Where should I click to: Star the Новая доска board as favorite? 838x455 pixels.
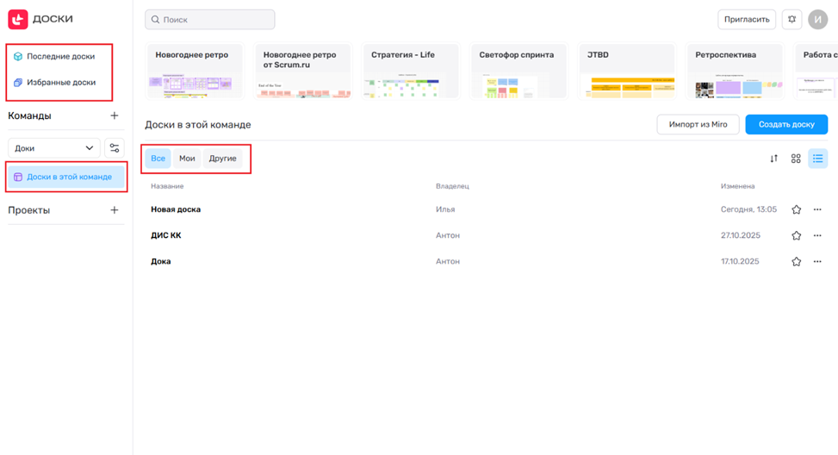[796, 209]
